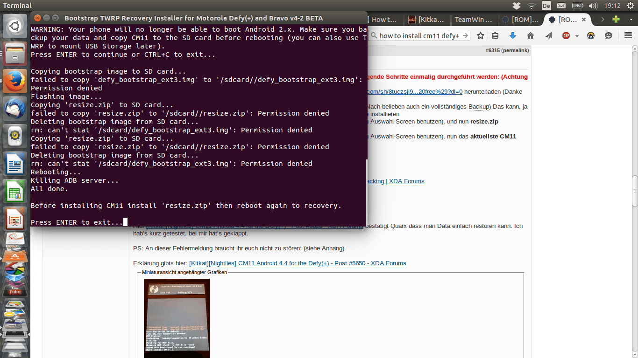Open the Firefox hamburger menu
The image size is (638, 358).
click(x=628, y=35)
